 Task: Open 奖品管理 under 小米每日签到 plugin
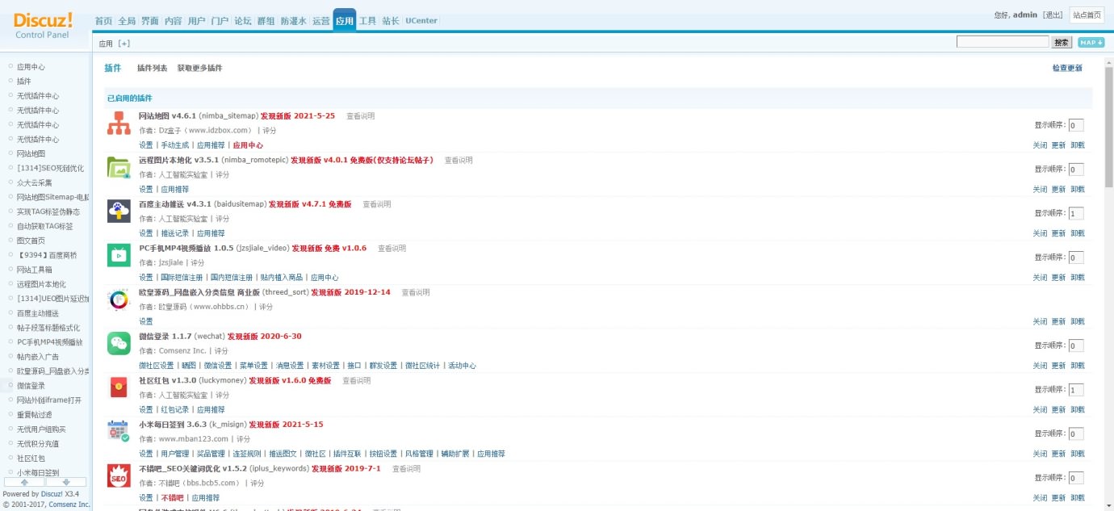[x=211, y=454]
